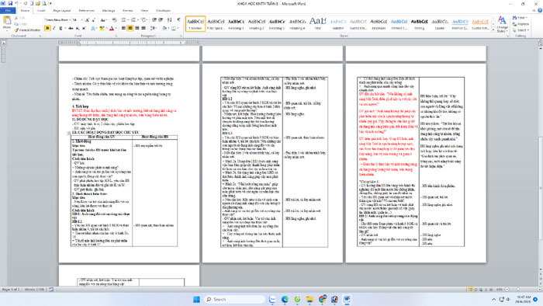Expand the bullets list dropdown
This screenshot has width=543, height=306.
(x=128, y=20)
